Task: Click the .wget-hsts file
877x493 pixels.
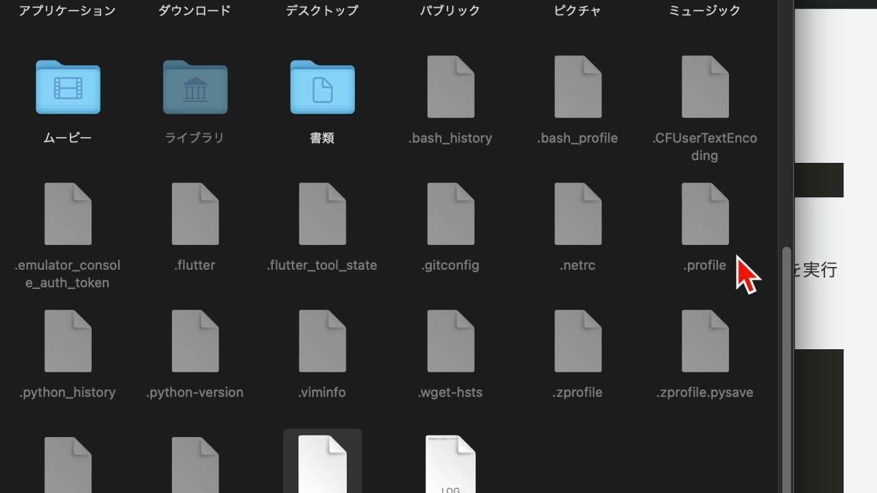Action: 450,342
